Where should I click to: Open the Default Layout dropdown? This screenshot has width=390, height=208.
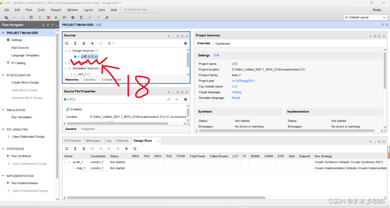tap(365, 17)
